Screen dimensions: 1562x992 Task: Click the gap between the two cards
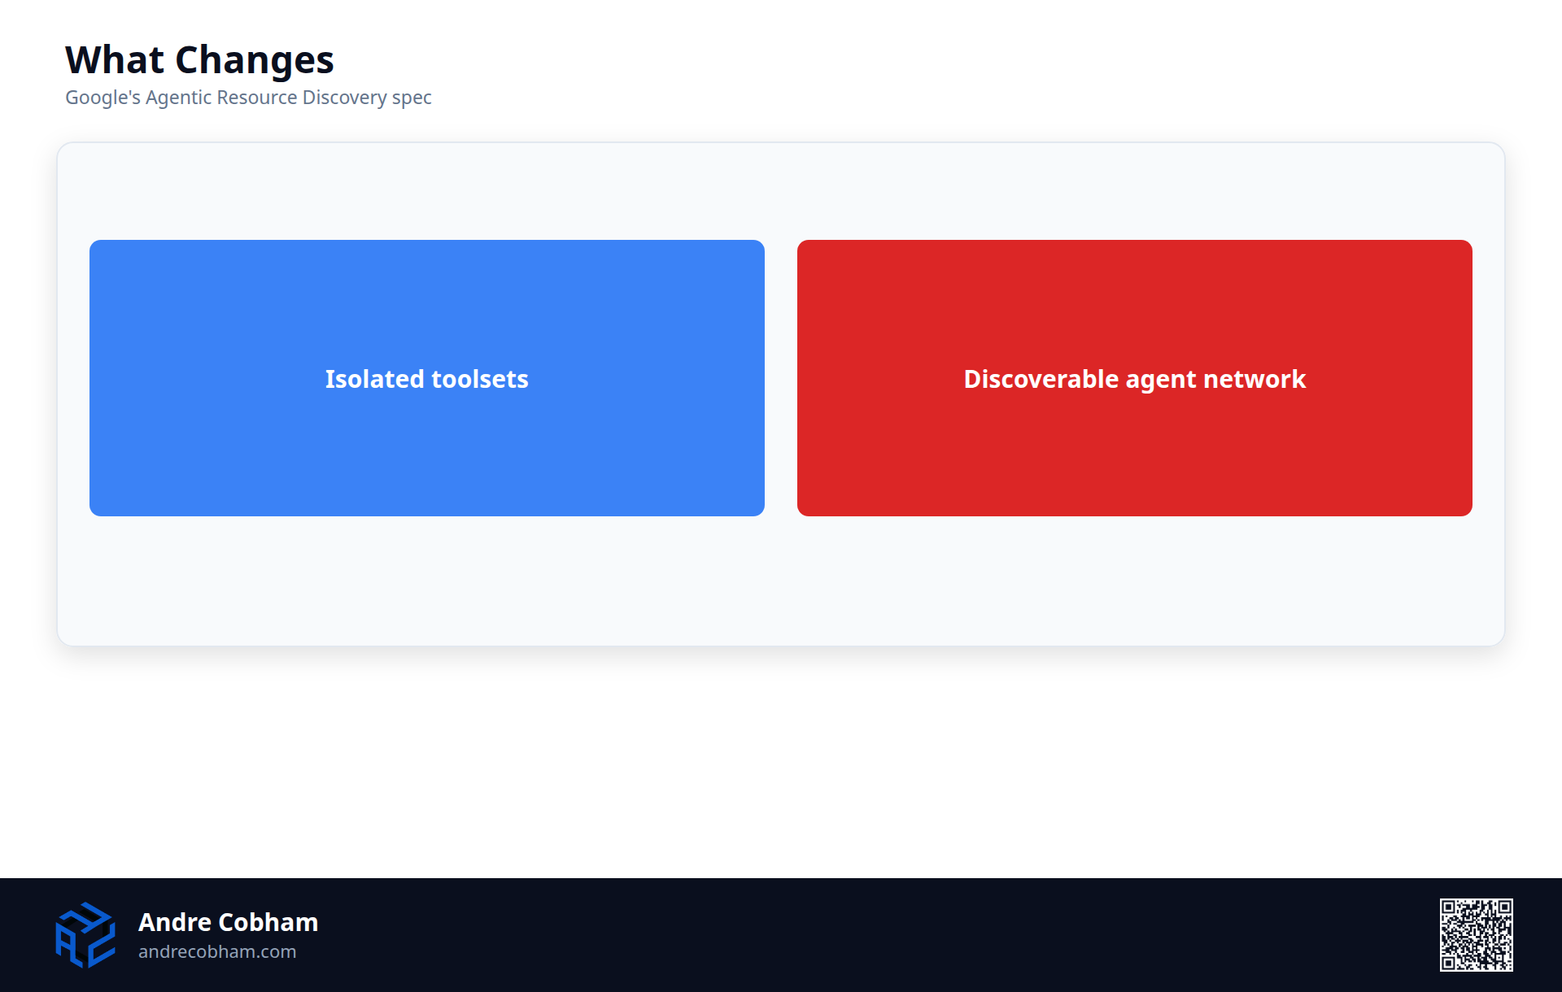[x=781, y=378]
